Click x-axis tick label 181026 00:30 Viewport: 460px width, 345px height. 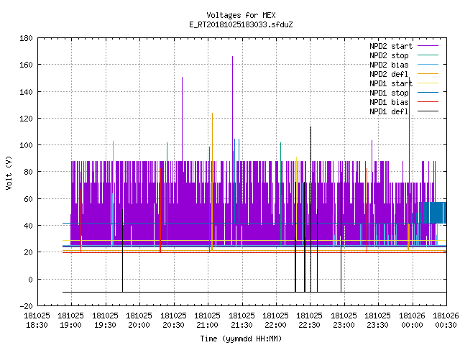coord(446,321)
